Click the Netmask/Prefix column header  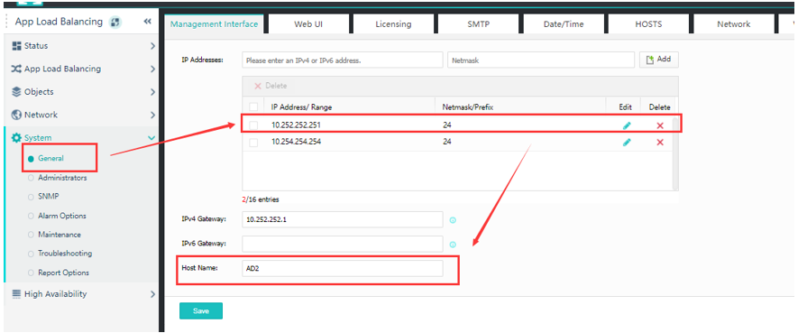pos(469,107)
